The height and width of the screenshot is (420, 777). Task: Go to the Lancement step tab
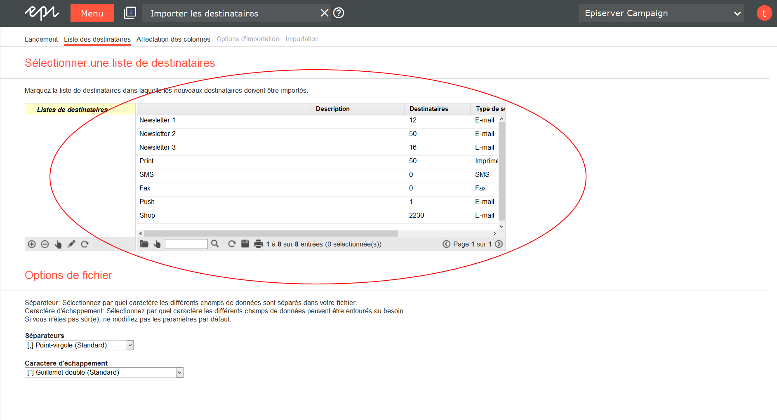click(41, 39)
